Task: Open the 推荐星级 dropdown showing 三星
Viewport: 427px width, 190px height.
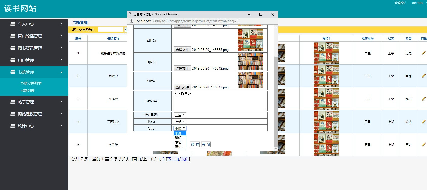Action: click(180, 115)
